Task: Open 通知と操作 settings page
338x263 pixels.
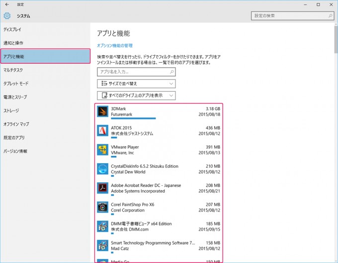Action: coord(45,43)
